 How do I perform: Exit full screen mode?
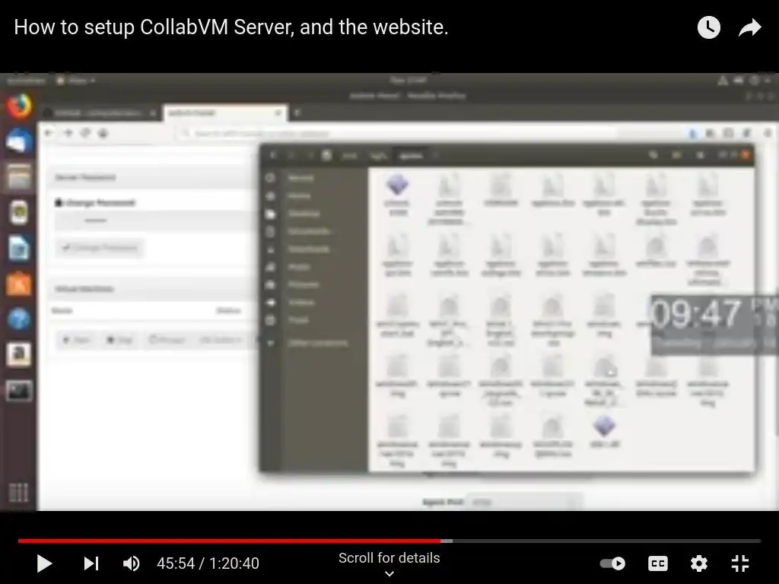pos(739,563)
